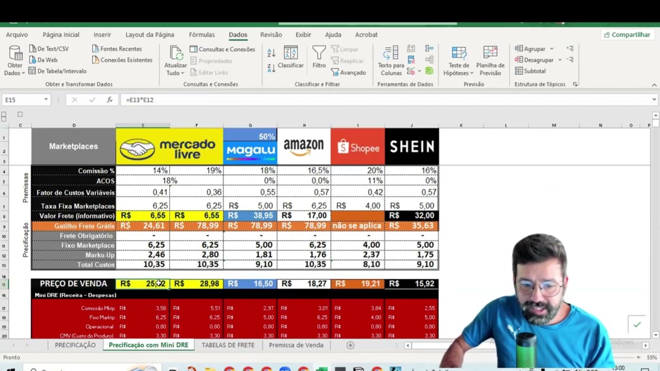Import De Tabela/Intervalo
The width and height of the screenshot is (660, 371).
tap(58, 71)
